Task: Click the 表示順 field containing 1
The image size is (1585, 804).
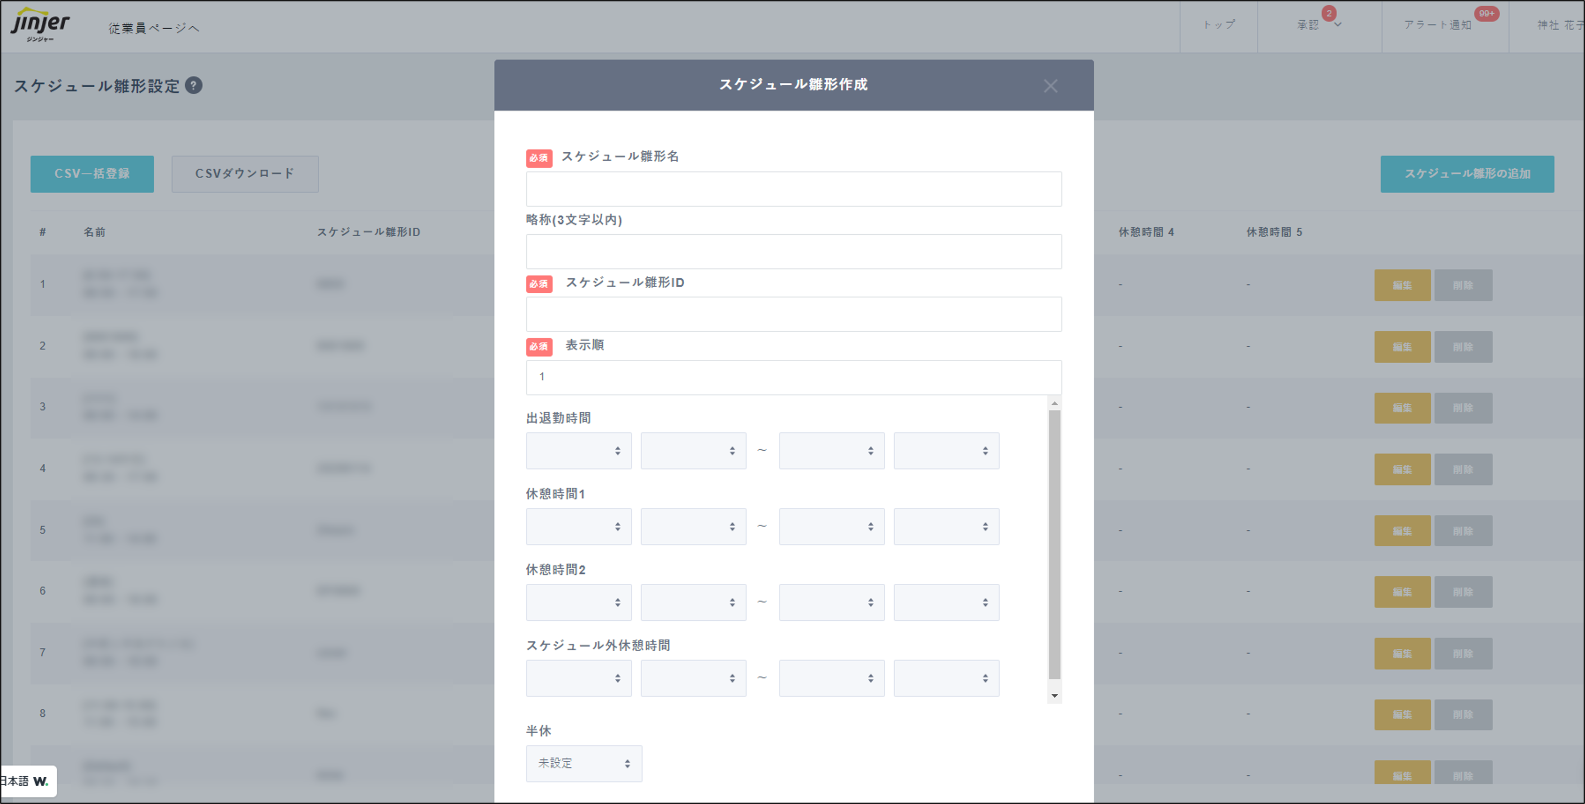Action: [x=793, y=376]
